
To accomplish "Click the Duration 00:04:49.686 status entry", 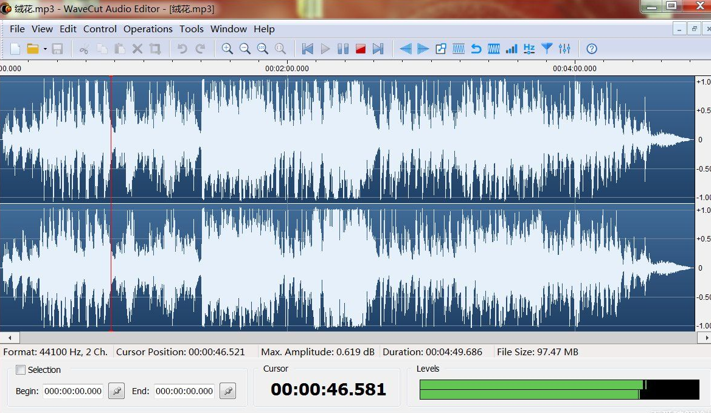I will click(432, 352).
